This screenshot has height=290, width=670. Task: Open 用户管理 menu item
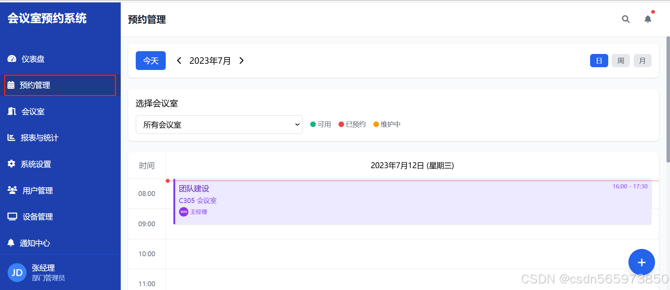point(60,190)
